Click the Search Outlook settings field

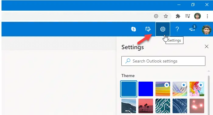tap(163, 61)
